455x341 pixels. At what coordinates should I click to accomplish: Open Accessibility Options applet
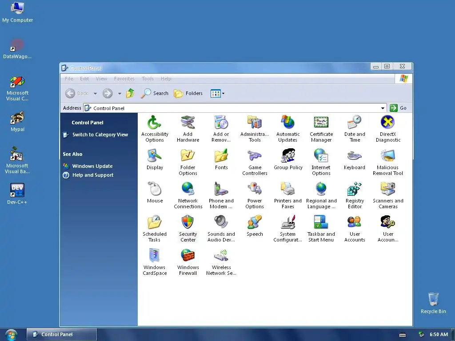click(x=154, y=128)
